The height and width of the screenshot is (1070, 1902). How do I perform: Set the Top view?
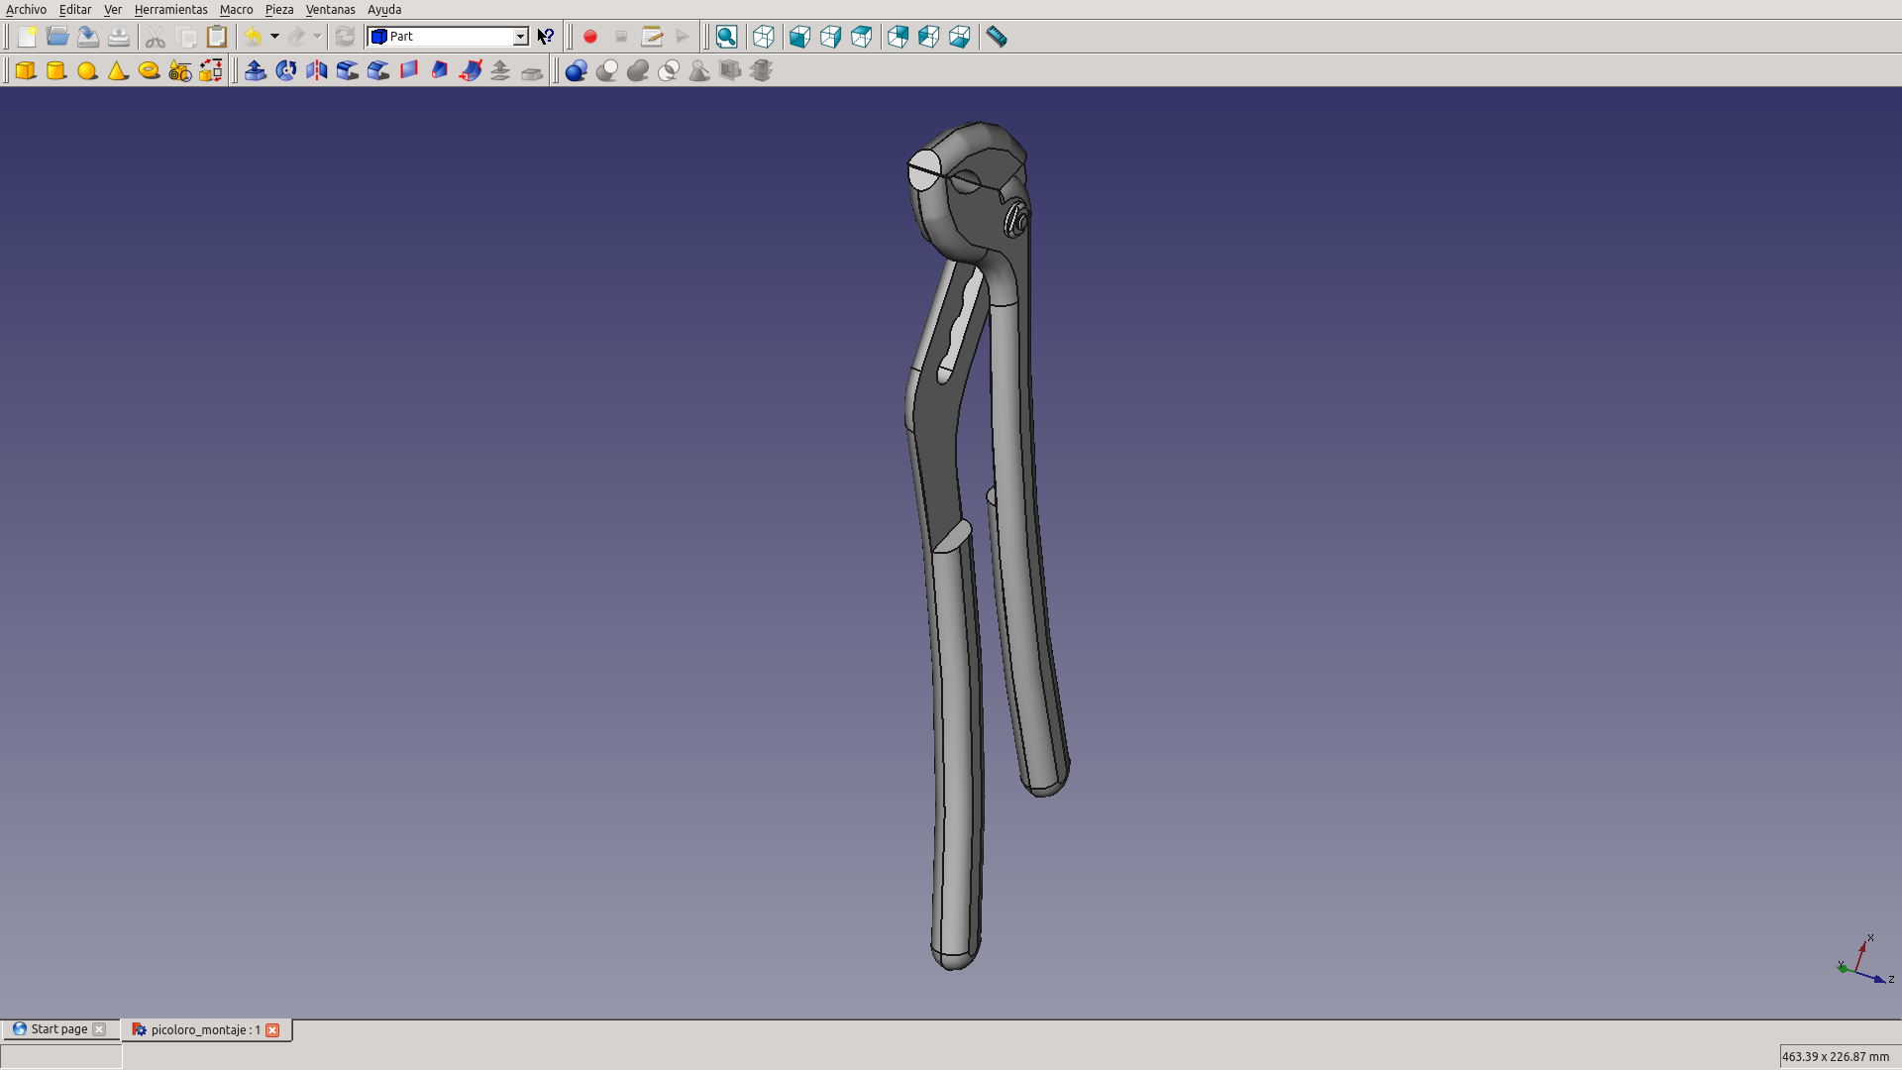pyautogui.click(x=830, y=37)
